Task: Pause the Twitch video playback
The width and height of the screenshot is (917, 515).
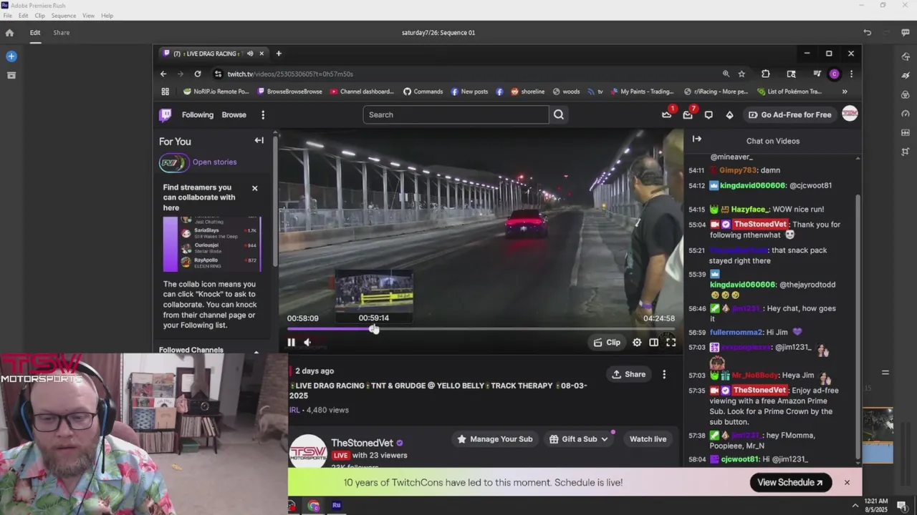Action: point(291,343)
